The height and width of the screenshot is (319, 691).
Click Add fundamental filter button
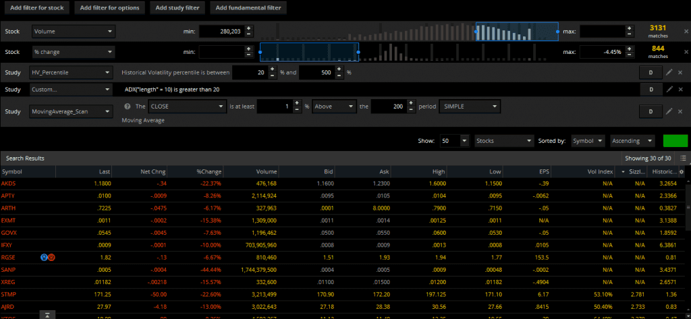pyautogui.click(x=248, y=8)
